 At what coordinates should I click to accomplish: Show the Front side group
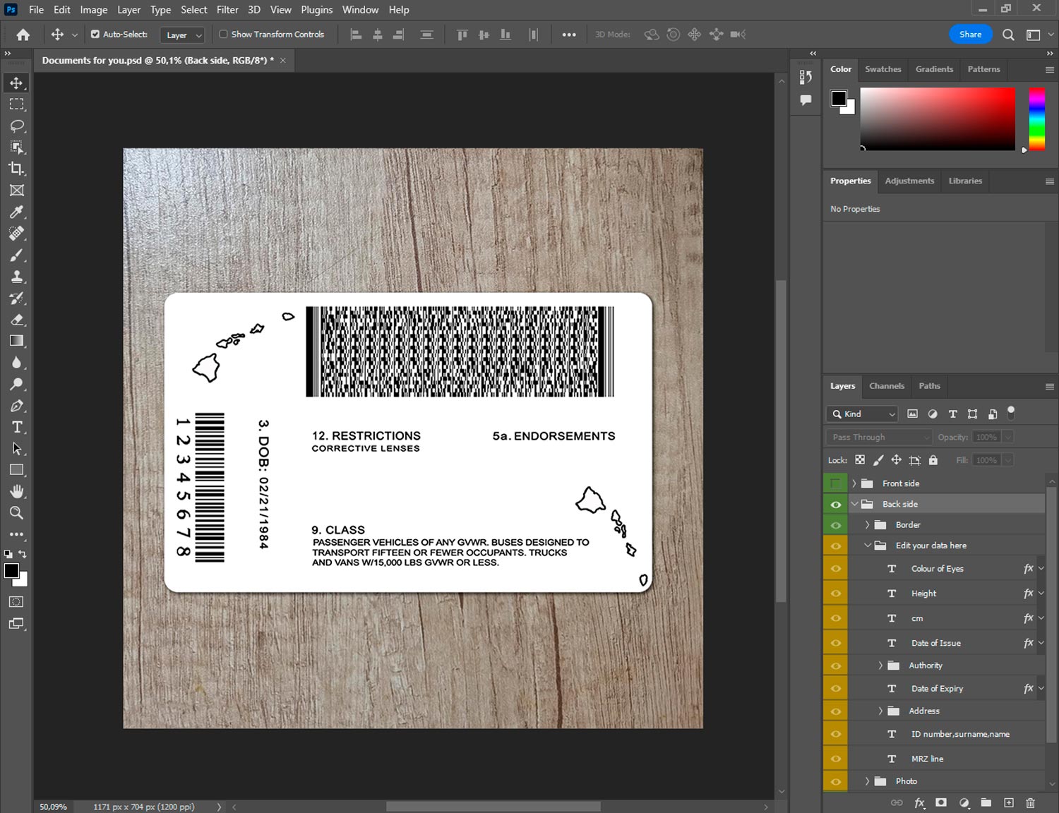tap(835, 483)
